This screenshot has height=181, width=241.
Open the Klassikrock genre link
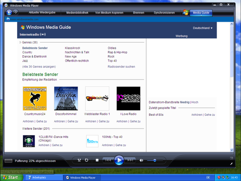point(73,48)
